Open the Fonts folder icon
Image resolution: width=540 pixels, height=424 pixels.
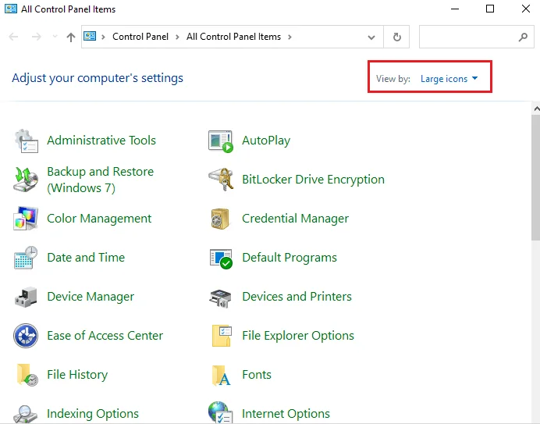221,376
